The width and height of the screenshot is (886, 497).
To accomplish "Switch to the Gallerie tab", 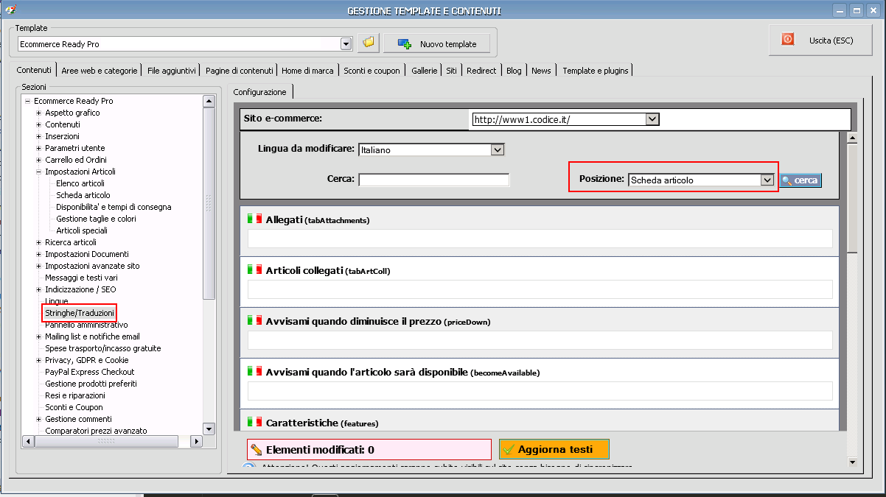I will coord(425,71).
